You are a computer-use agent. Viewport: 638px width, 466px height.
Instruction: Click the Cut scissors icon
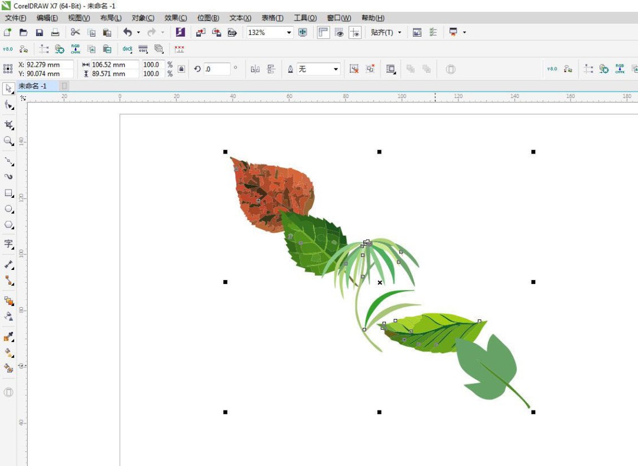[75, 32]
